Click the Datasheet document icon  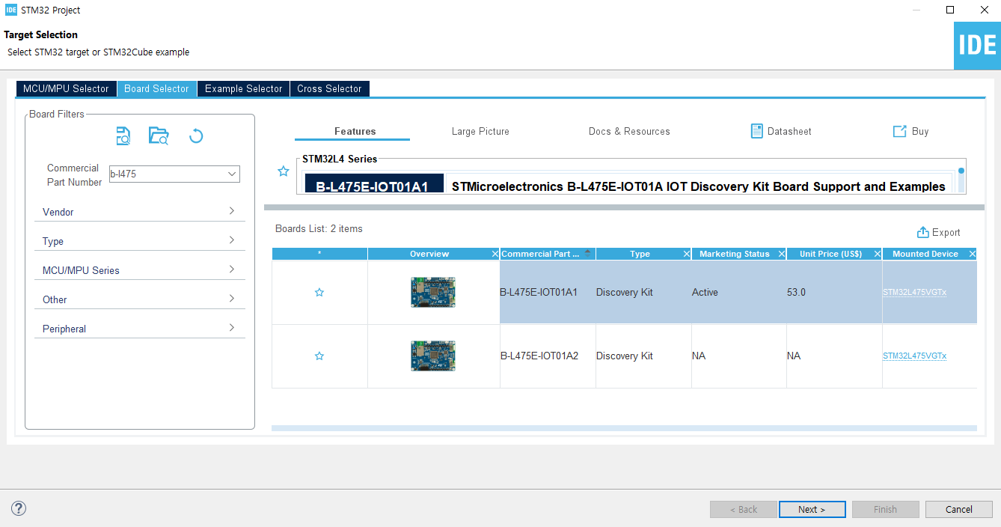pyautogui.click(x=757, y=131)
